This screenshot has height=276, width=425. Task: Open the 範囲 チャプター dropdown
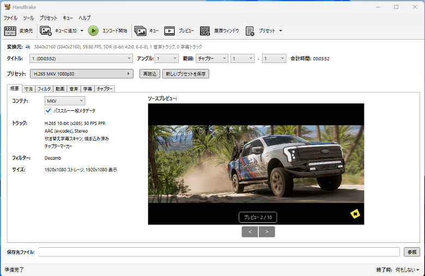point(212,58)
